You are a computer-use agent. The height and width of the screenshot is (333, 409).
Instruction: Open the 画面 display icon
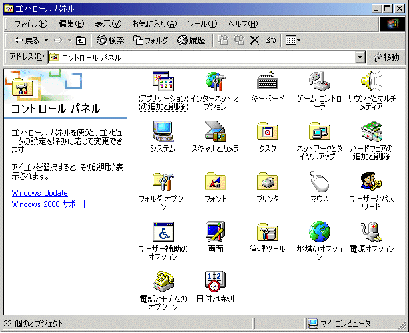pos(216,232)
